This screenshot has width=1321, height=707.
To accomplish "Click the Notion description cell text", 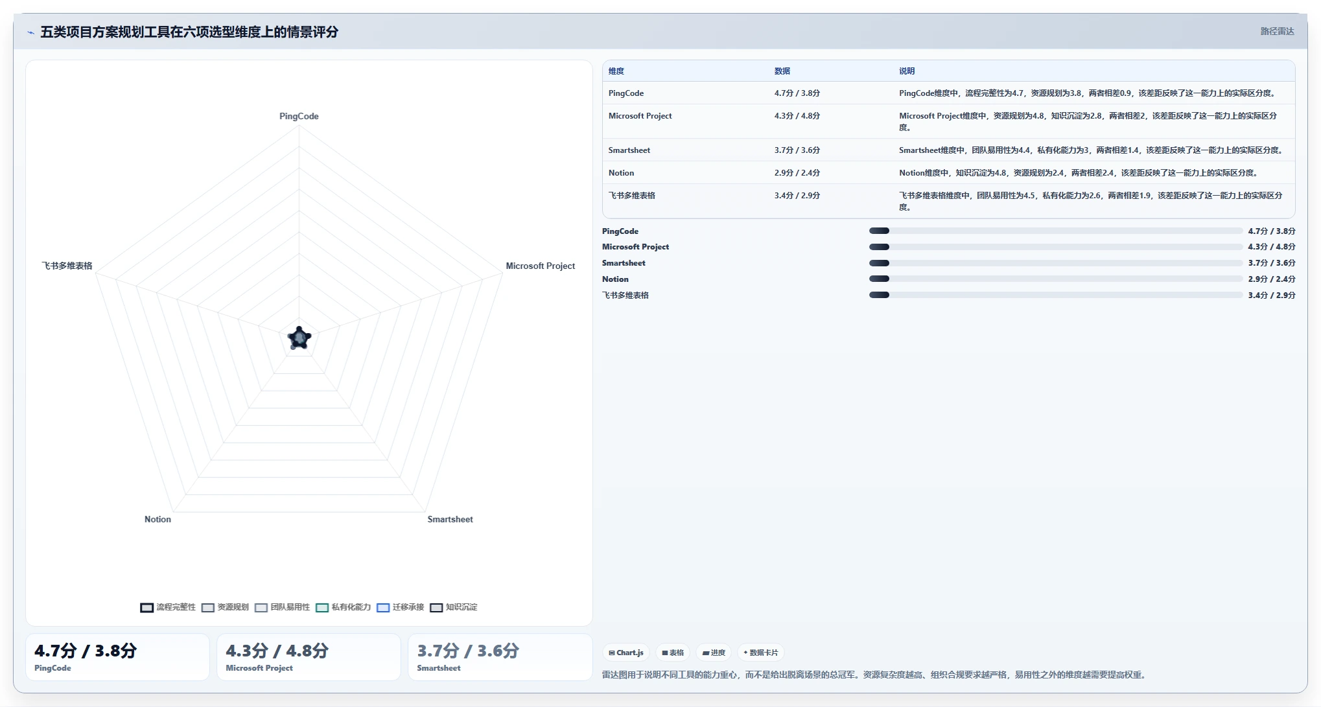I will pyautogui.click(x=1079, y=173).
